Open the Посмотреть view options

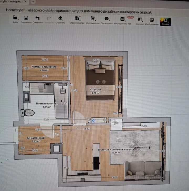107,19
